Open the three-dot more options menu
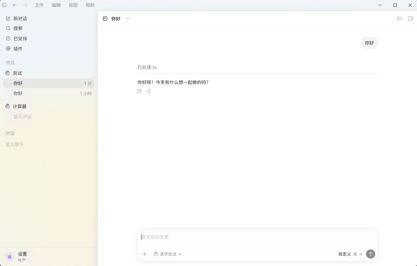Screen dimensions: 417x266 pos(128,19)
